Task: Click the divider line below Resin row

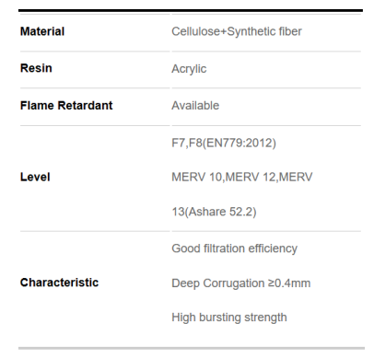Action: (191, 88)
